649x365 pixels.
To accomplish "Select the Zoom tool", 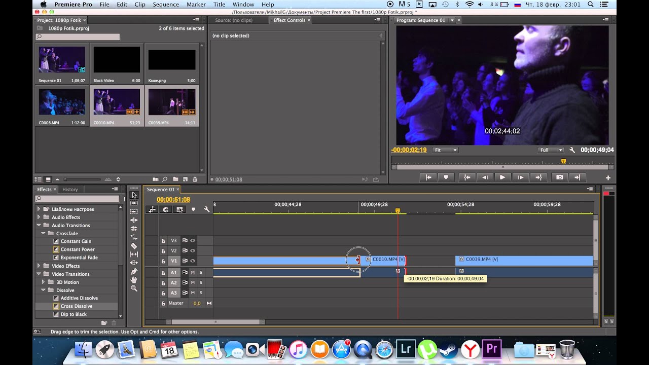I will (x=134, y=288).
